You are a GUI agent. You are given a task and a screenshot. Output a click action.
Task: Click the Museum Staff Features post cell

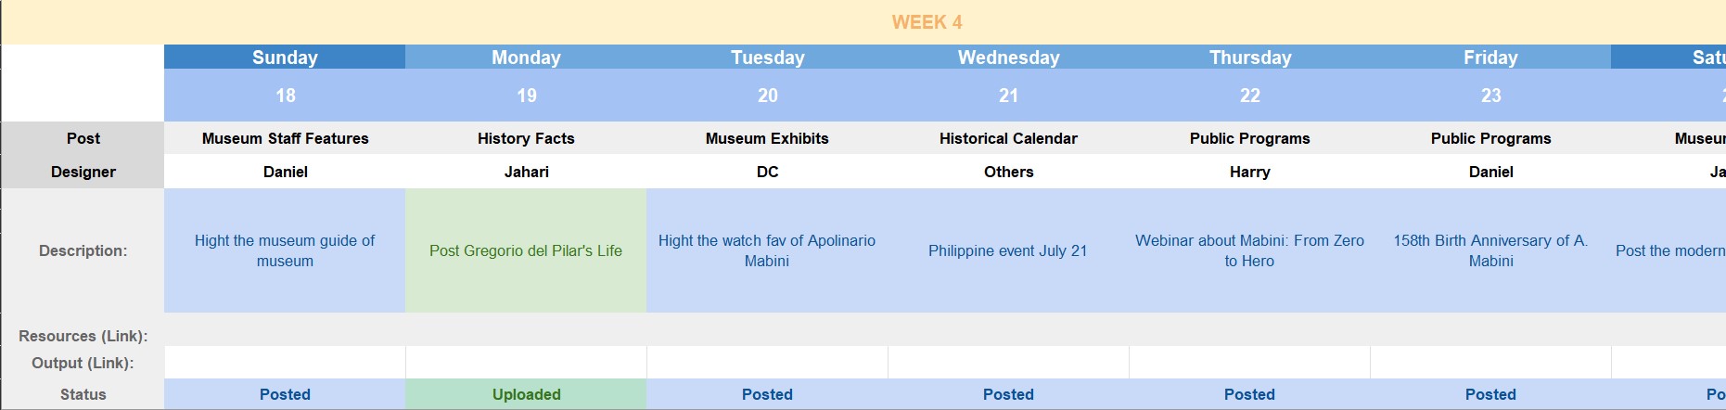tap(285, 138)
